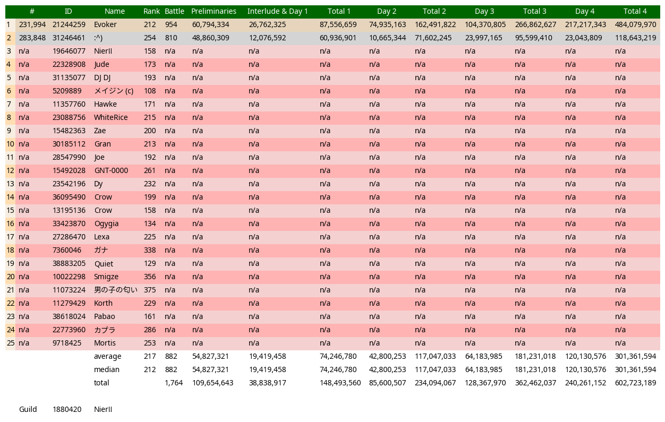Viewport: 665px width, 422px height.
Task: Click the grand total 602,723,189
Action: (x=635, y=383)
